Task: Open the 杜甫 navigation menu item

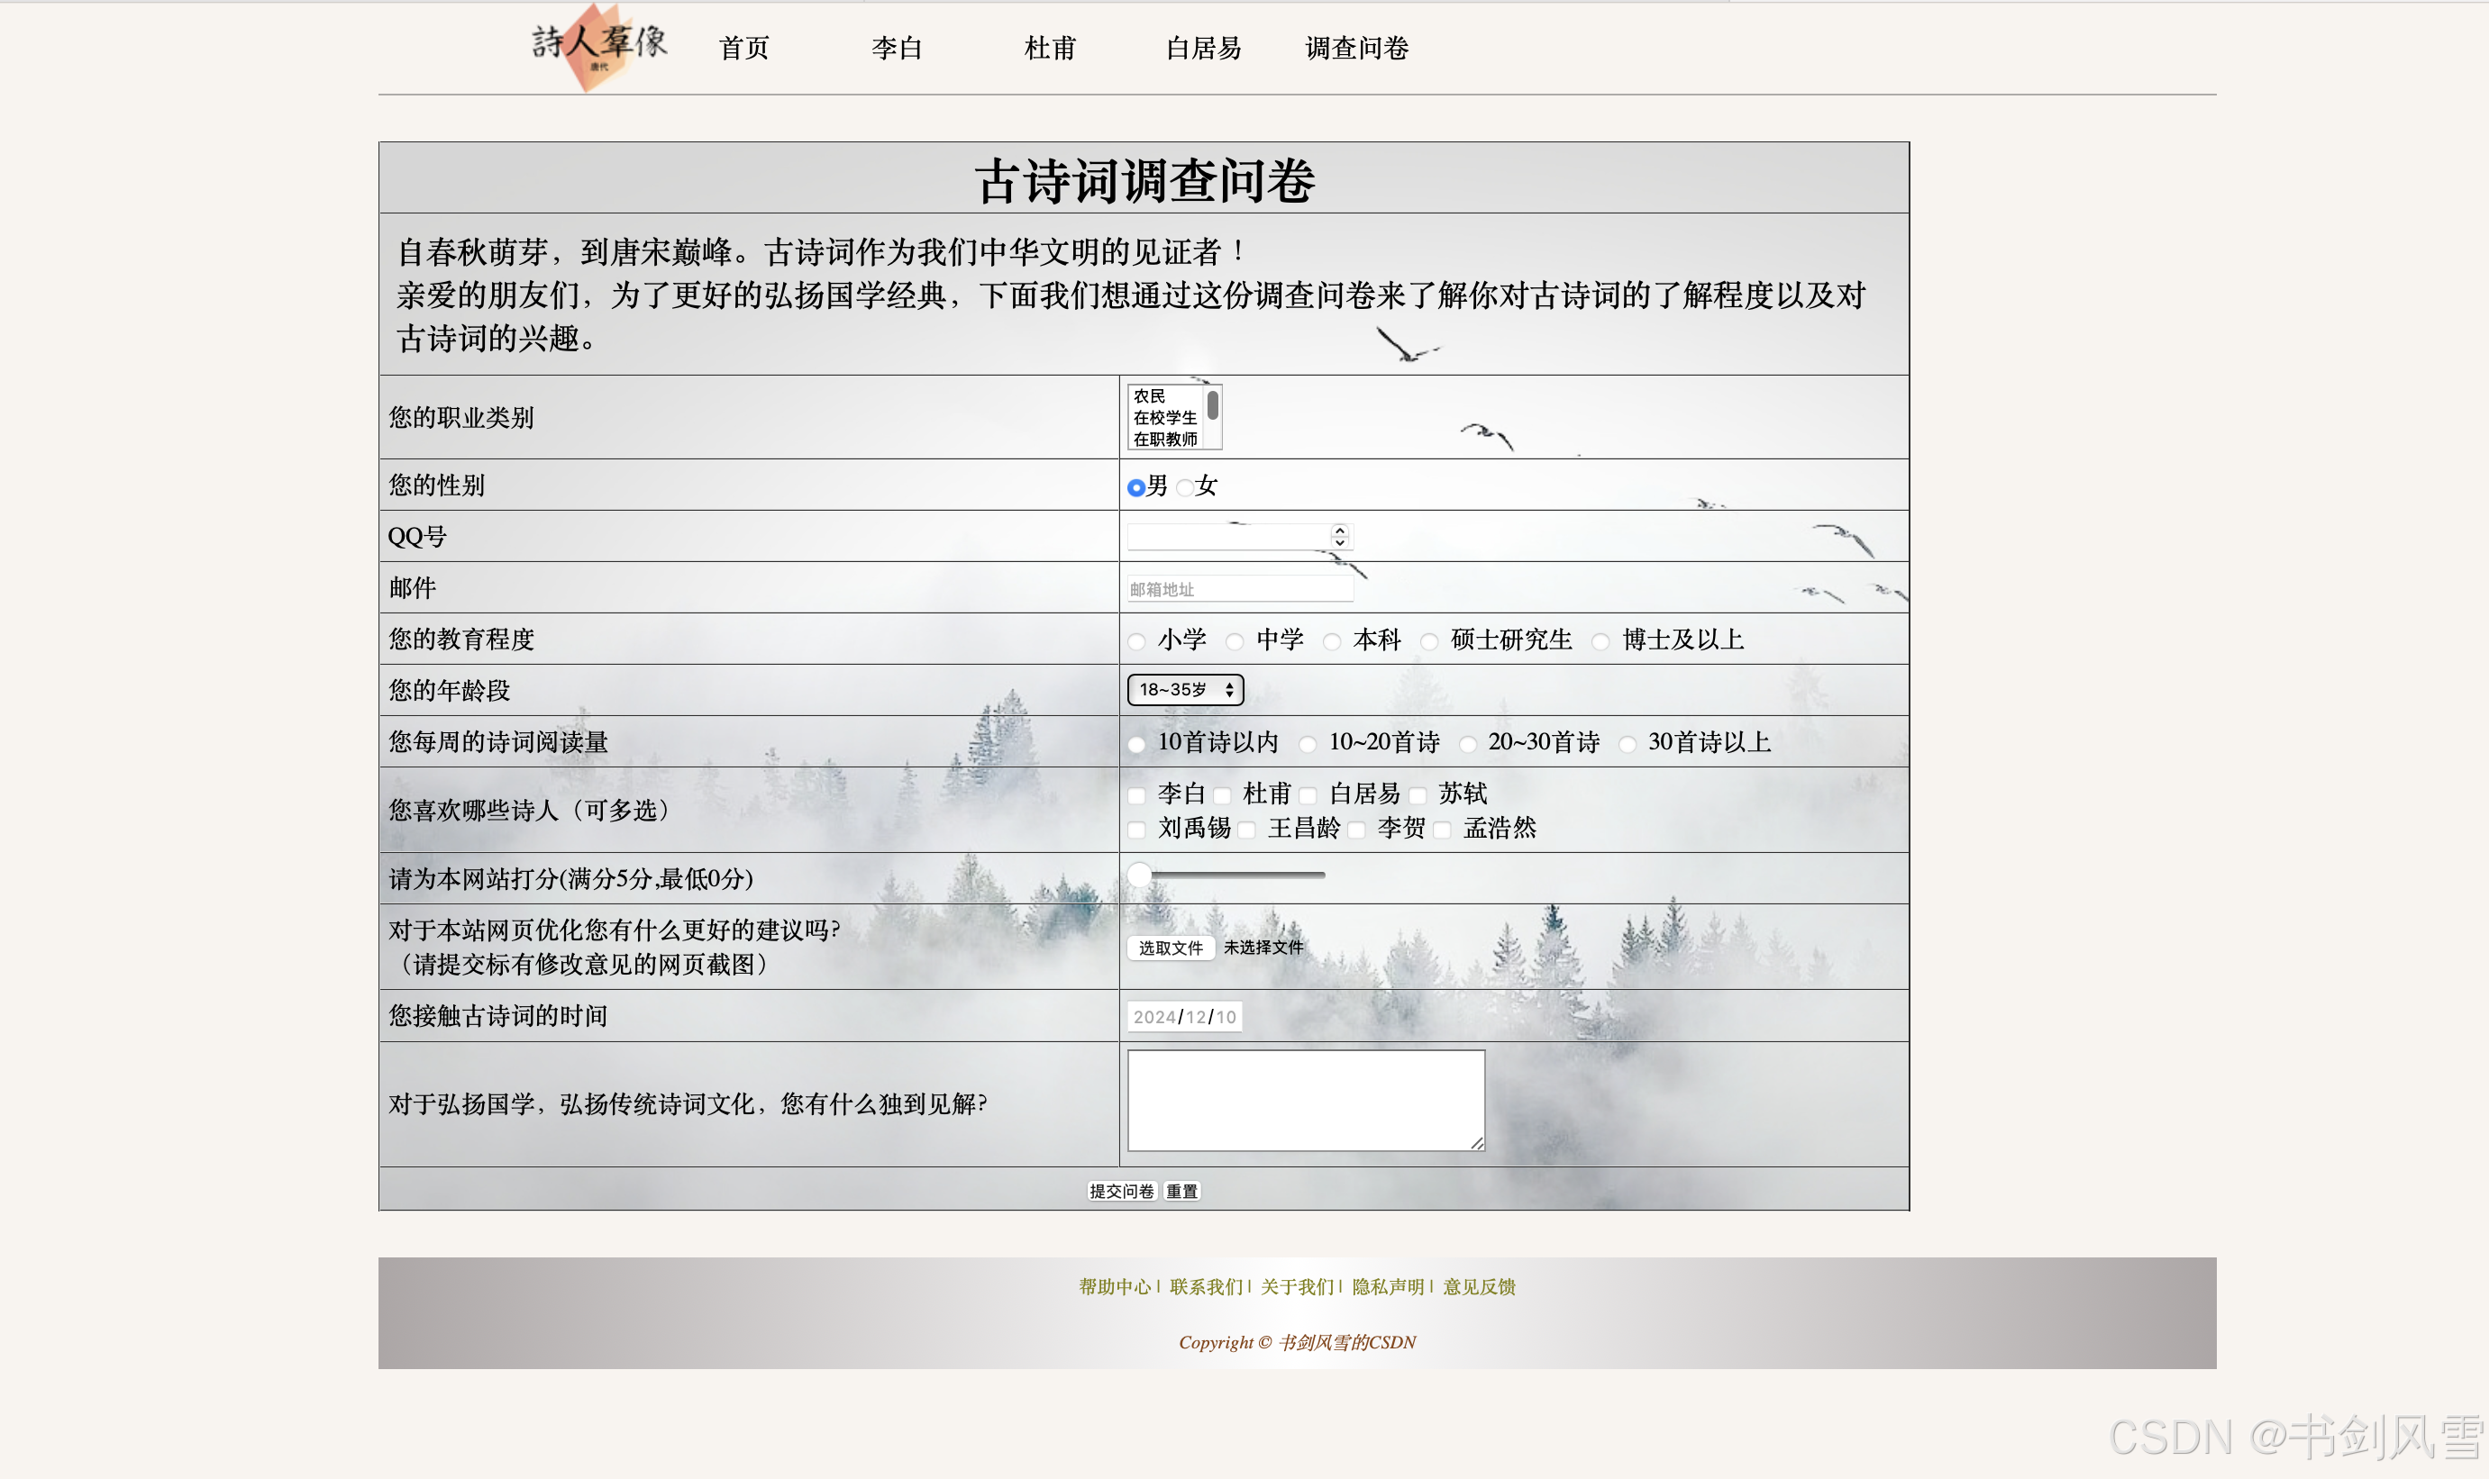Action: 1050,48
